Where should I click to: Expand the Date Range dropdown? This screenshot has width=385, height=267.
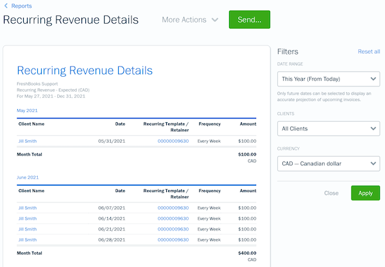pos(328,79)
